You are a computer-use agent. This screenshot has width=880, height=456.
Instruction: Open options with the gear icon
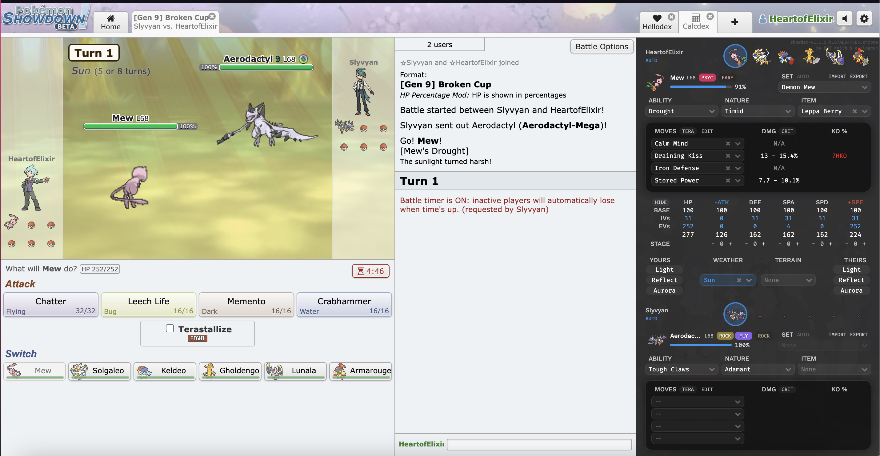click(864, 18)
